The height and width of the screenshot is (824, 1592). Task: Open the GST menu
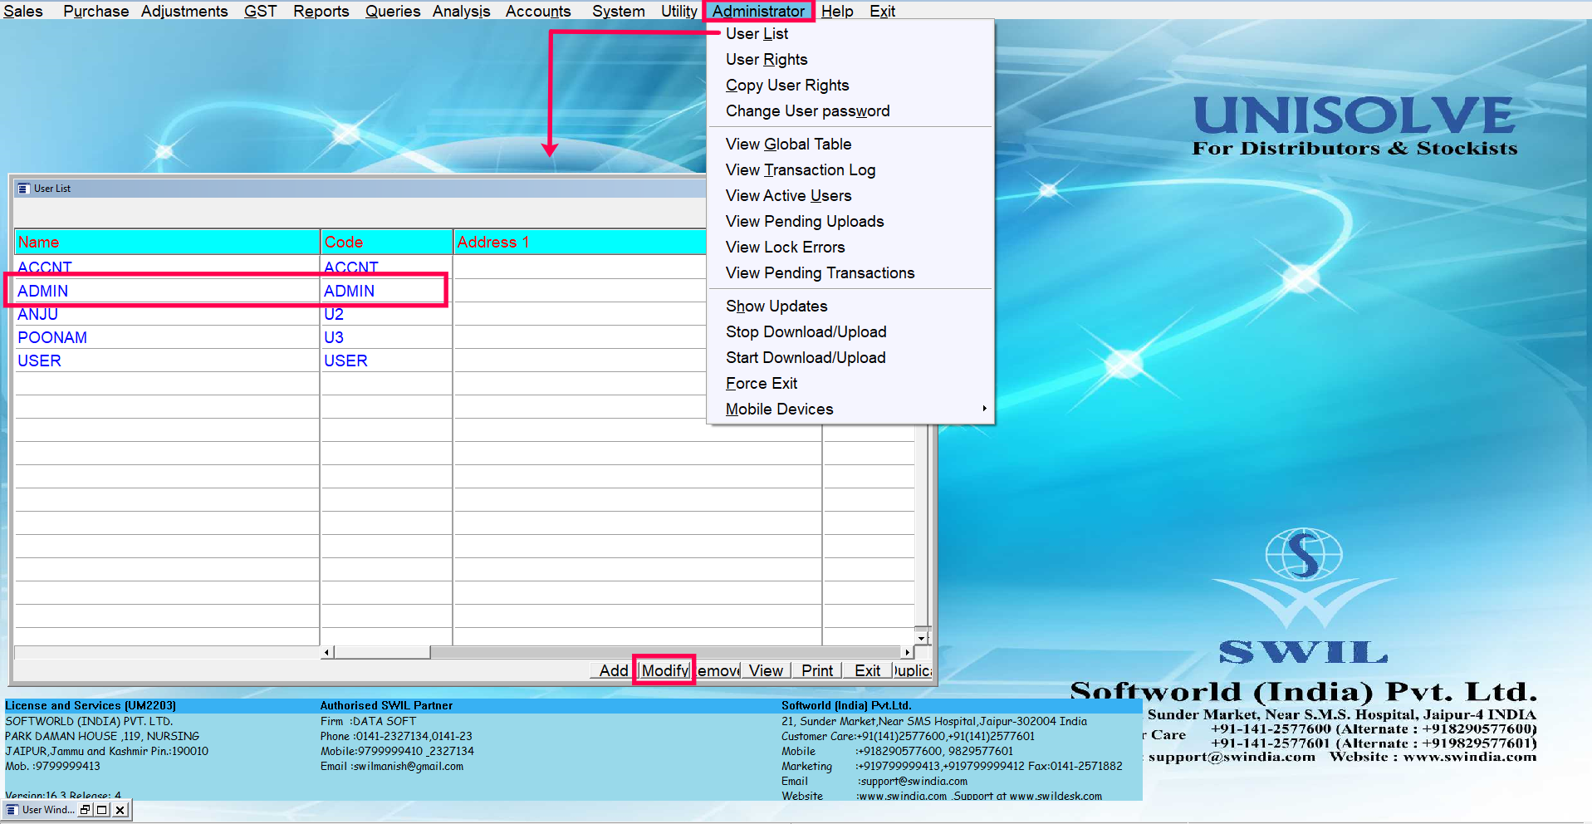click(260, 11)
